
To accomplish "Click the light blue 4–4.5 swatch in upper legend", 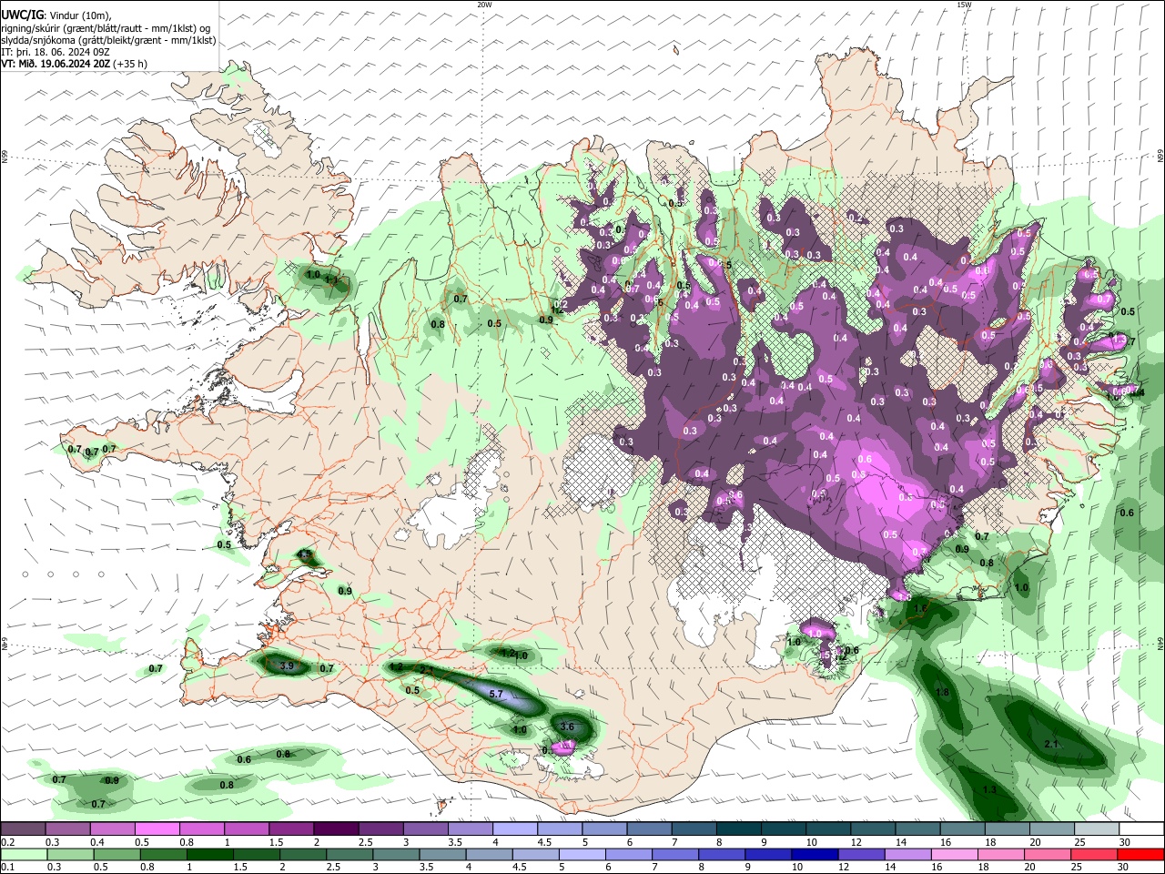I will pos(514,829).
